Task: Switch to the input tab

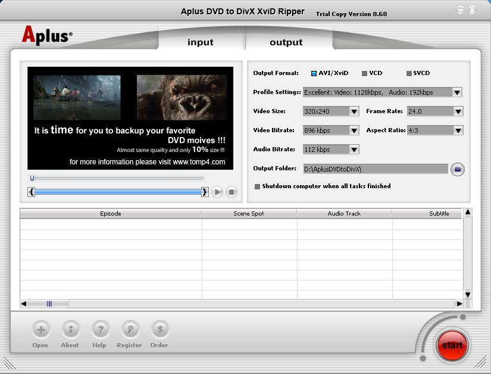Action: coord(201,42)
